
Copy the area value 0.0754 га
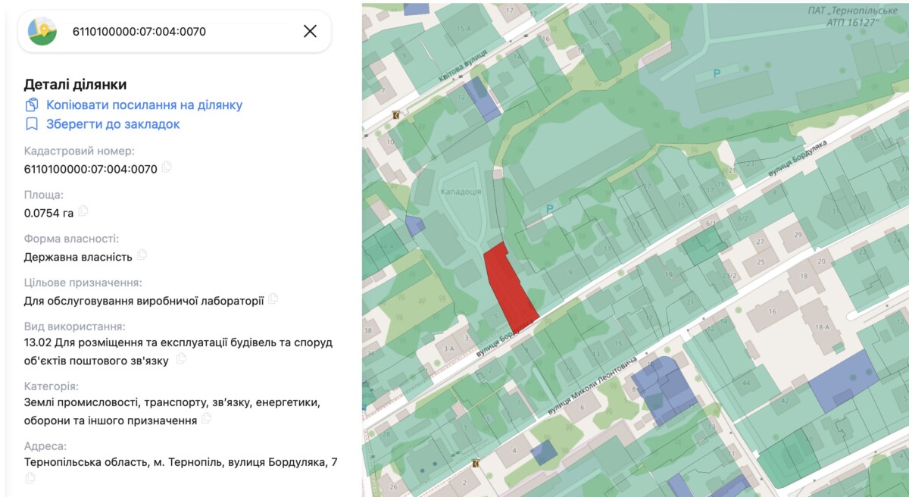83,211
